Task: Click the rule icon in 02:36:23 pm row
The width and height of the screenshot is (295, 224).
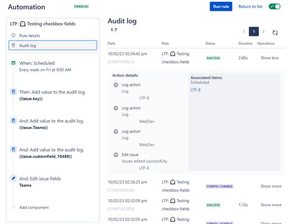Action: point(172,182)
